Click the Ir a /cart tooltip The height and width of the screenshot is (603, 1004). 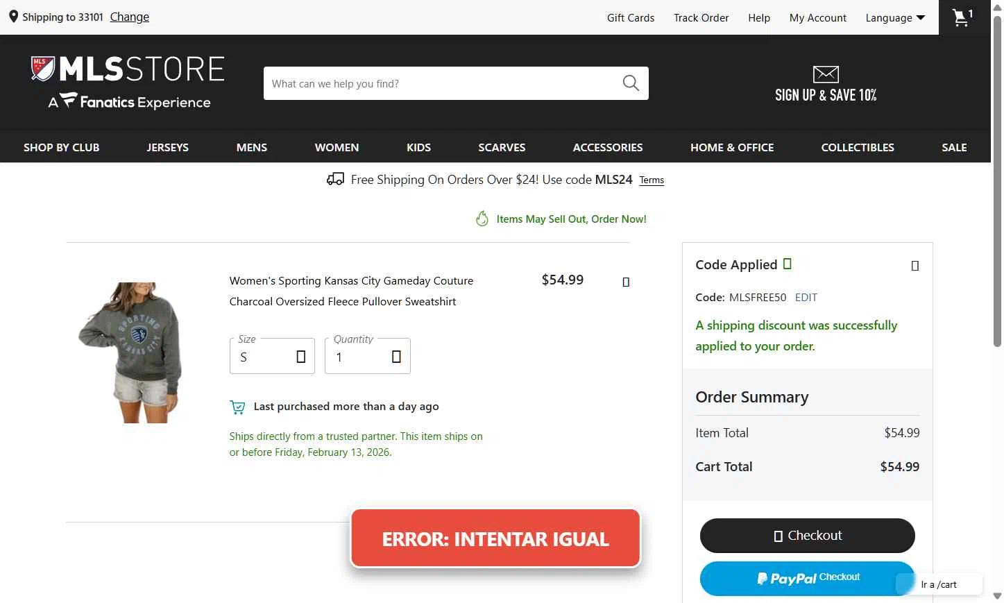coord(939,584)
